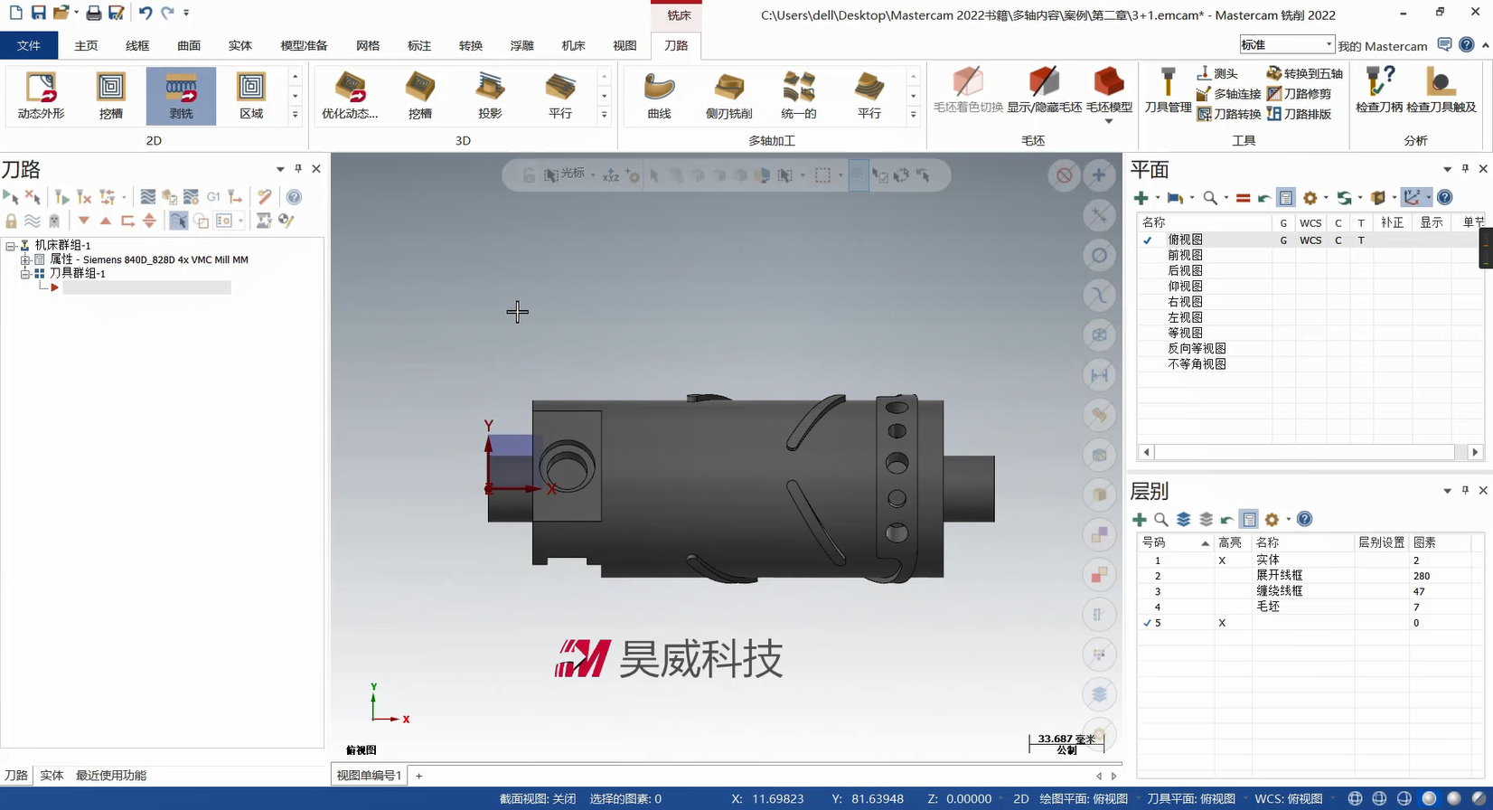This screenshot has width=1493, height=810.
Task: Add a new viewsheet with plus button
Action: pos(419,776)
